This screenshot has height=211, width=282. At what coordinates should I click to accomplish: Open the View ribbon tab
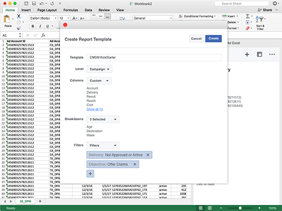tap(120, 10)
